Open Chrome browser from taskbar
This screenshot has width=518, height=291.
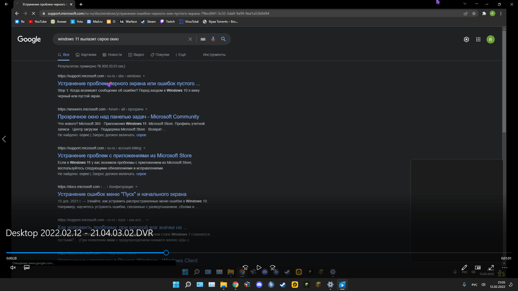coord(235,284)
